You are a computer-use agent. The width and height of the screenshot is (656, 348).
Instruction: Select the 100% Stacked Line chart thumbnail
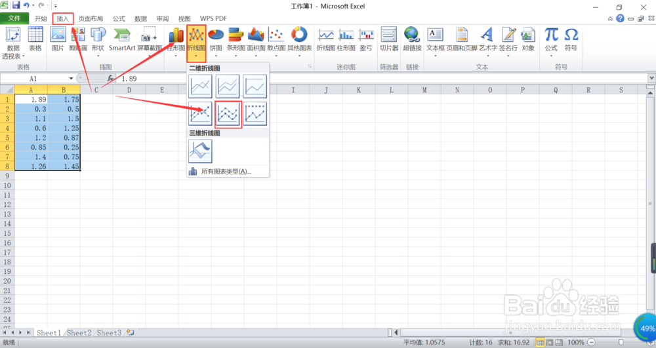[255, 87]
